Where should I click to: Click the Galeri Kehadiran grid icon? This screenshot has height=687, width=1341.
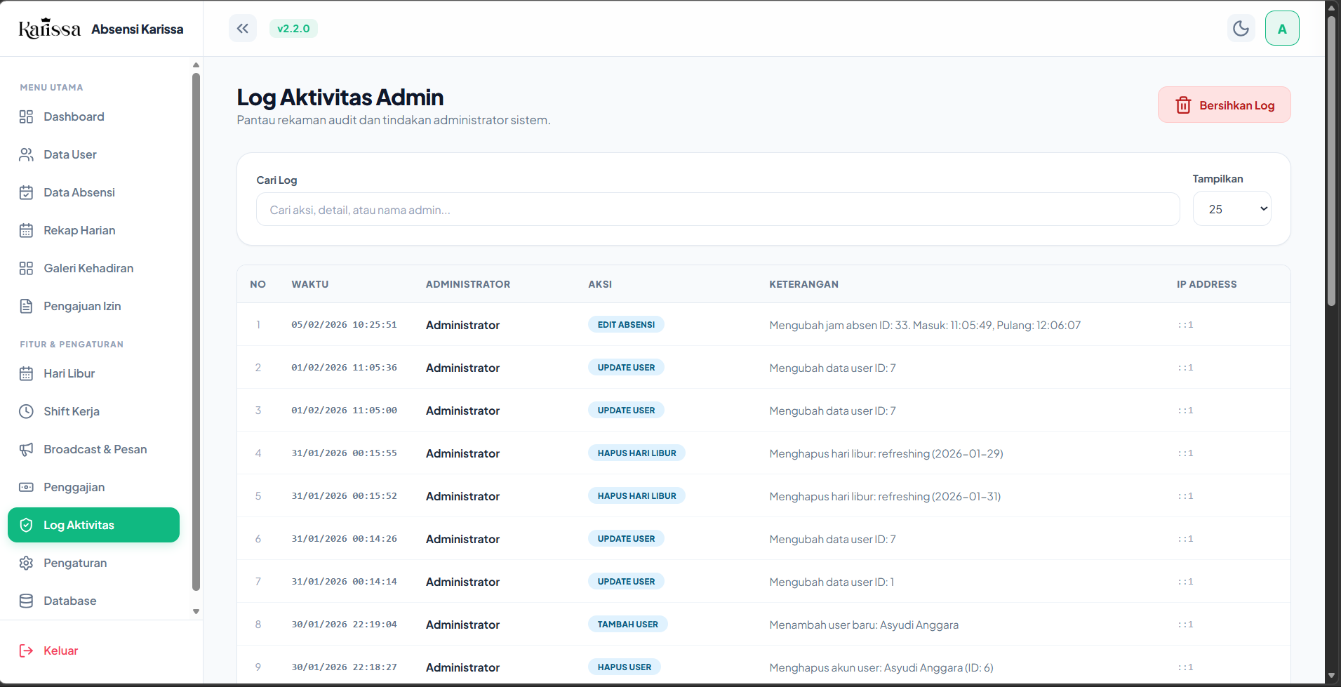[26, 268]
